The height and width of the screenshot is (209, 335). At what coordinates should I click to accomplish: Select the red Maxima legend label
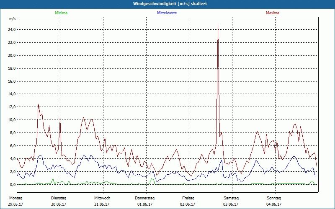point(273,13)
